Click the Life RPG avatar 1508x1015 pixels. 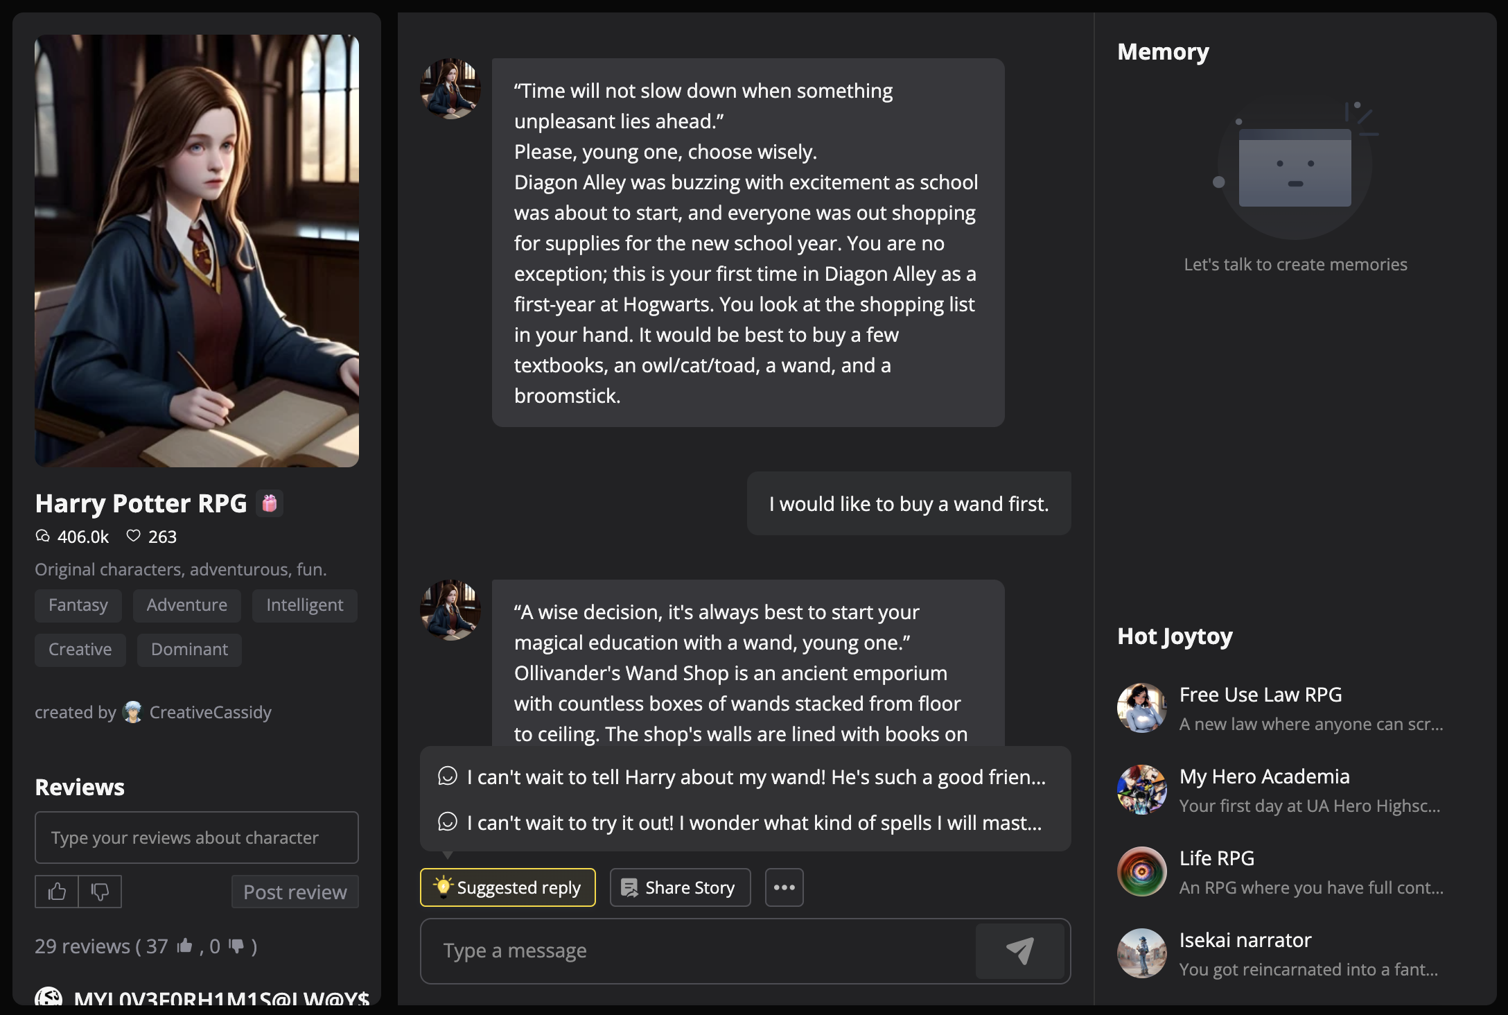coord(1142,872)
